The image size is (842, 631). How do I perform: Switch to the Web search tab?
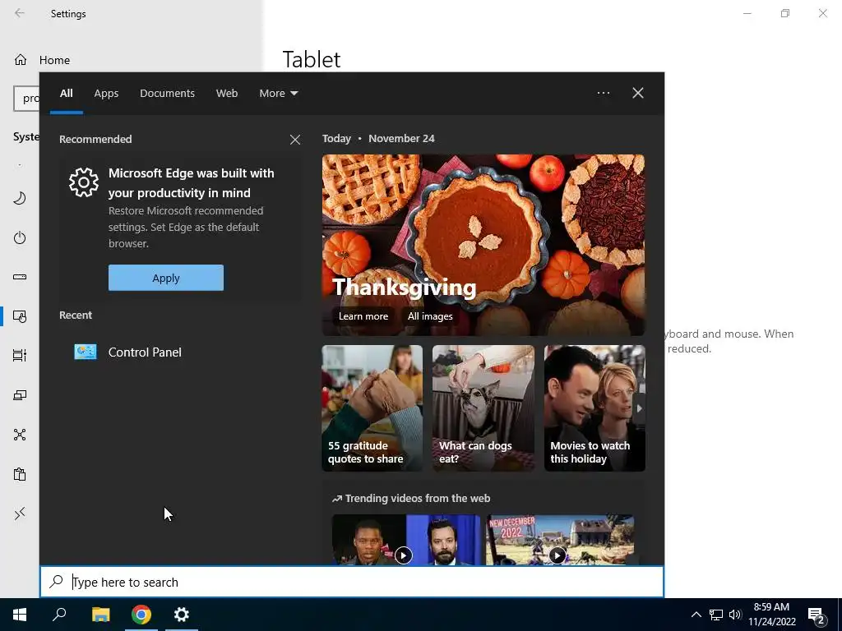click(x=227, y=94)
